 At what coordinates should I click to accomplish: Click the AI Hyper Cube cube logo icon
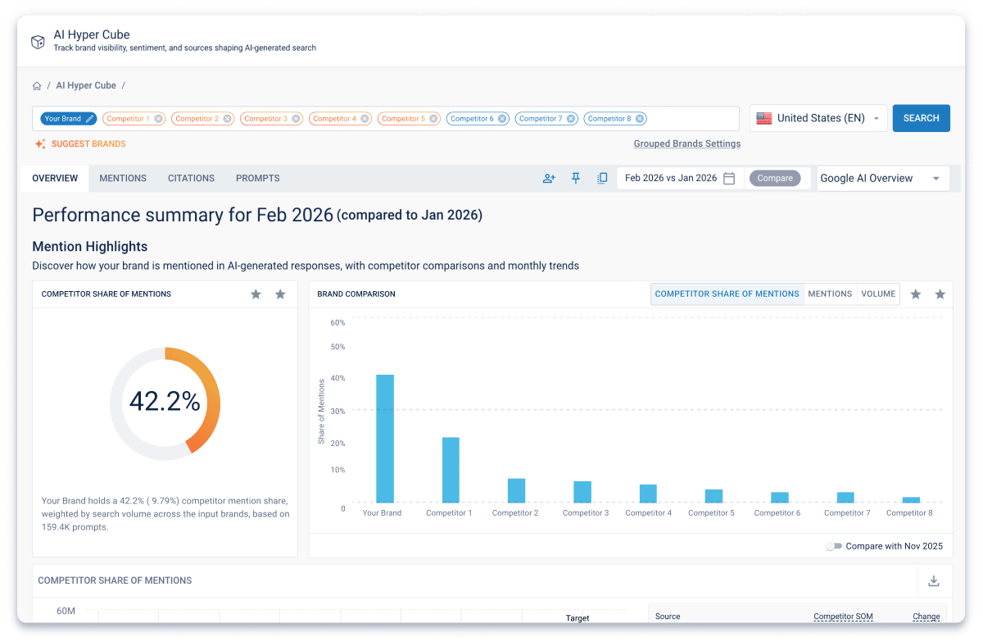(38, 42)
